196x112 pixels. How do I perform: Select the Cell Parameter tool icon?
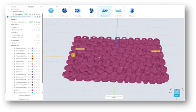click(64, 11)
